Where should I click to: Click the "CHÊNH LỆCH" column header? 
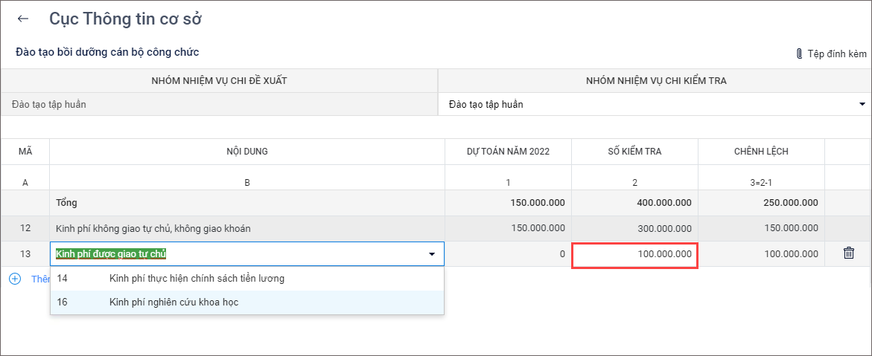coord(761,152)
